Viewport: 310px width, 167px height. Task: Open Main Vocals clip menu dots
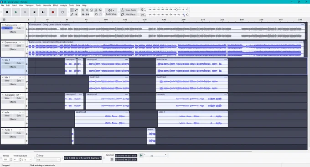click(225, 60)
